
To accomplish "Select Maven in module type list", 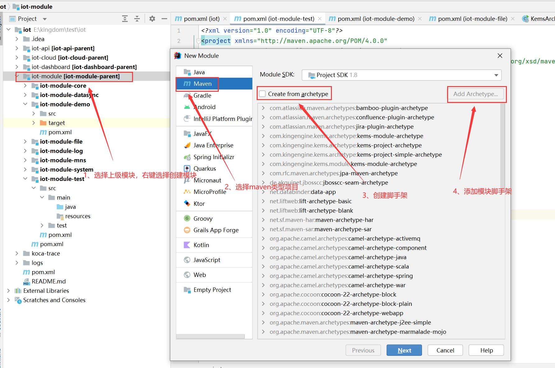I will pyautogui.click(x=214, y=84).
